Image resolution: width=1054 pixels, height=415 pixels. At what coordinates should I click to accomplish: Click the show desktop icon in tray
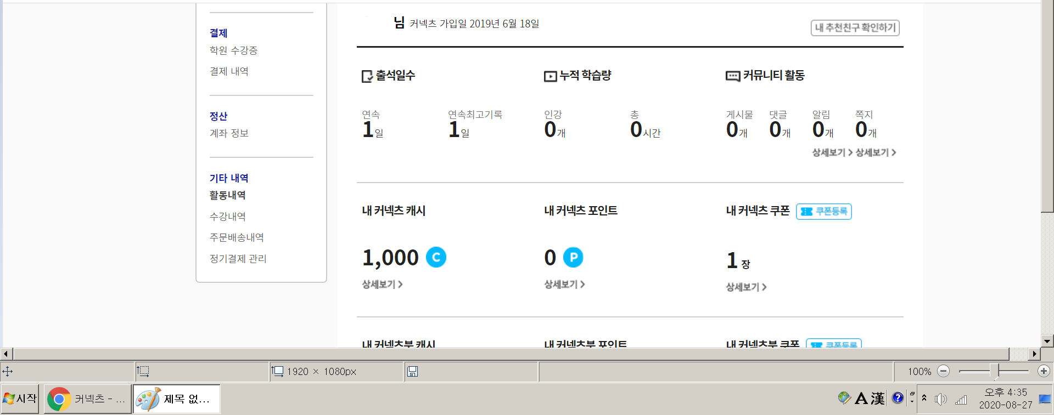[x=1045, y=399]
